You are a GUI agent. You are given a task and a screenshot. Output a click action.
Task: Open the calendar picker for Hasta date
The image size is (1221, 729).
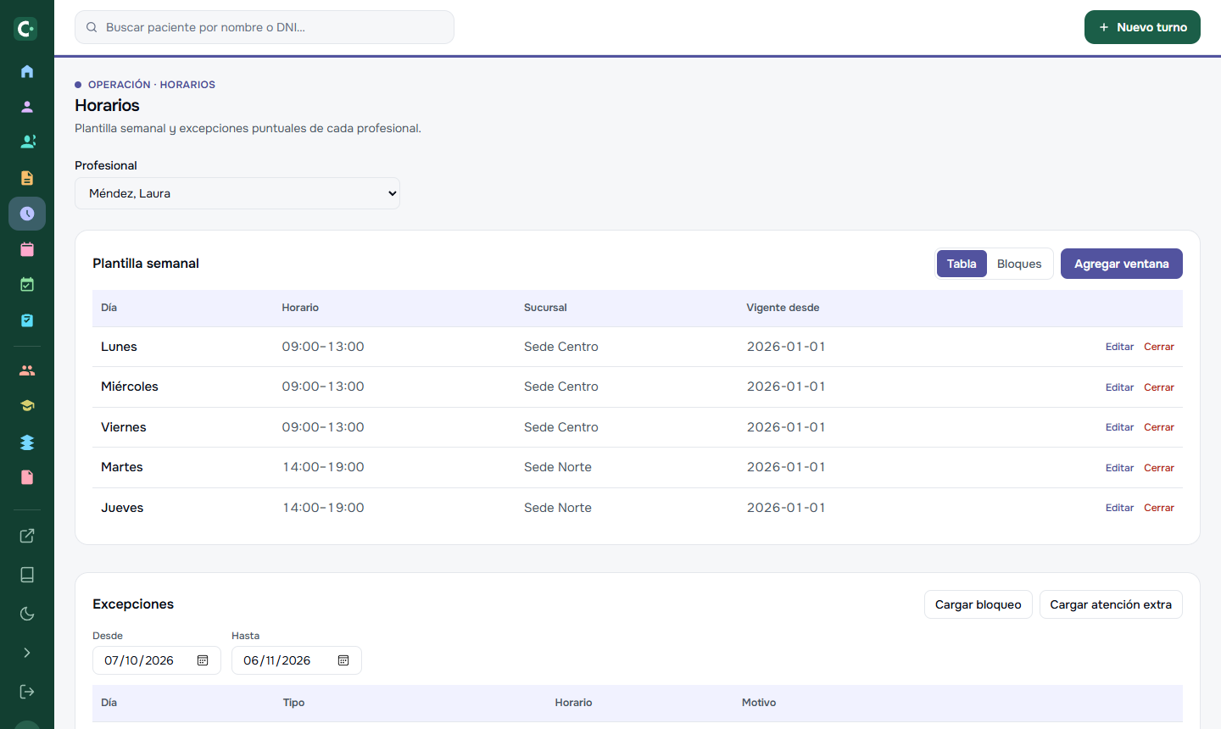pos(343,660)
